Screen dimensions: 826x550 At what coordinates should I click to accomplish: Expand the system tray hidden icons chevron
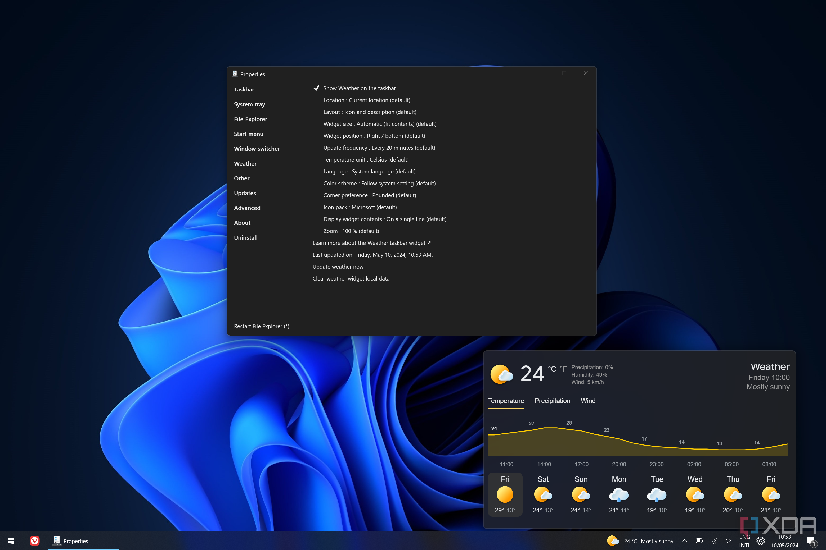tap(684, 541)
